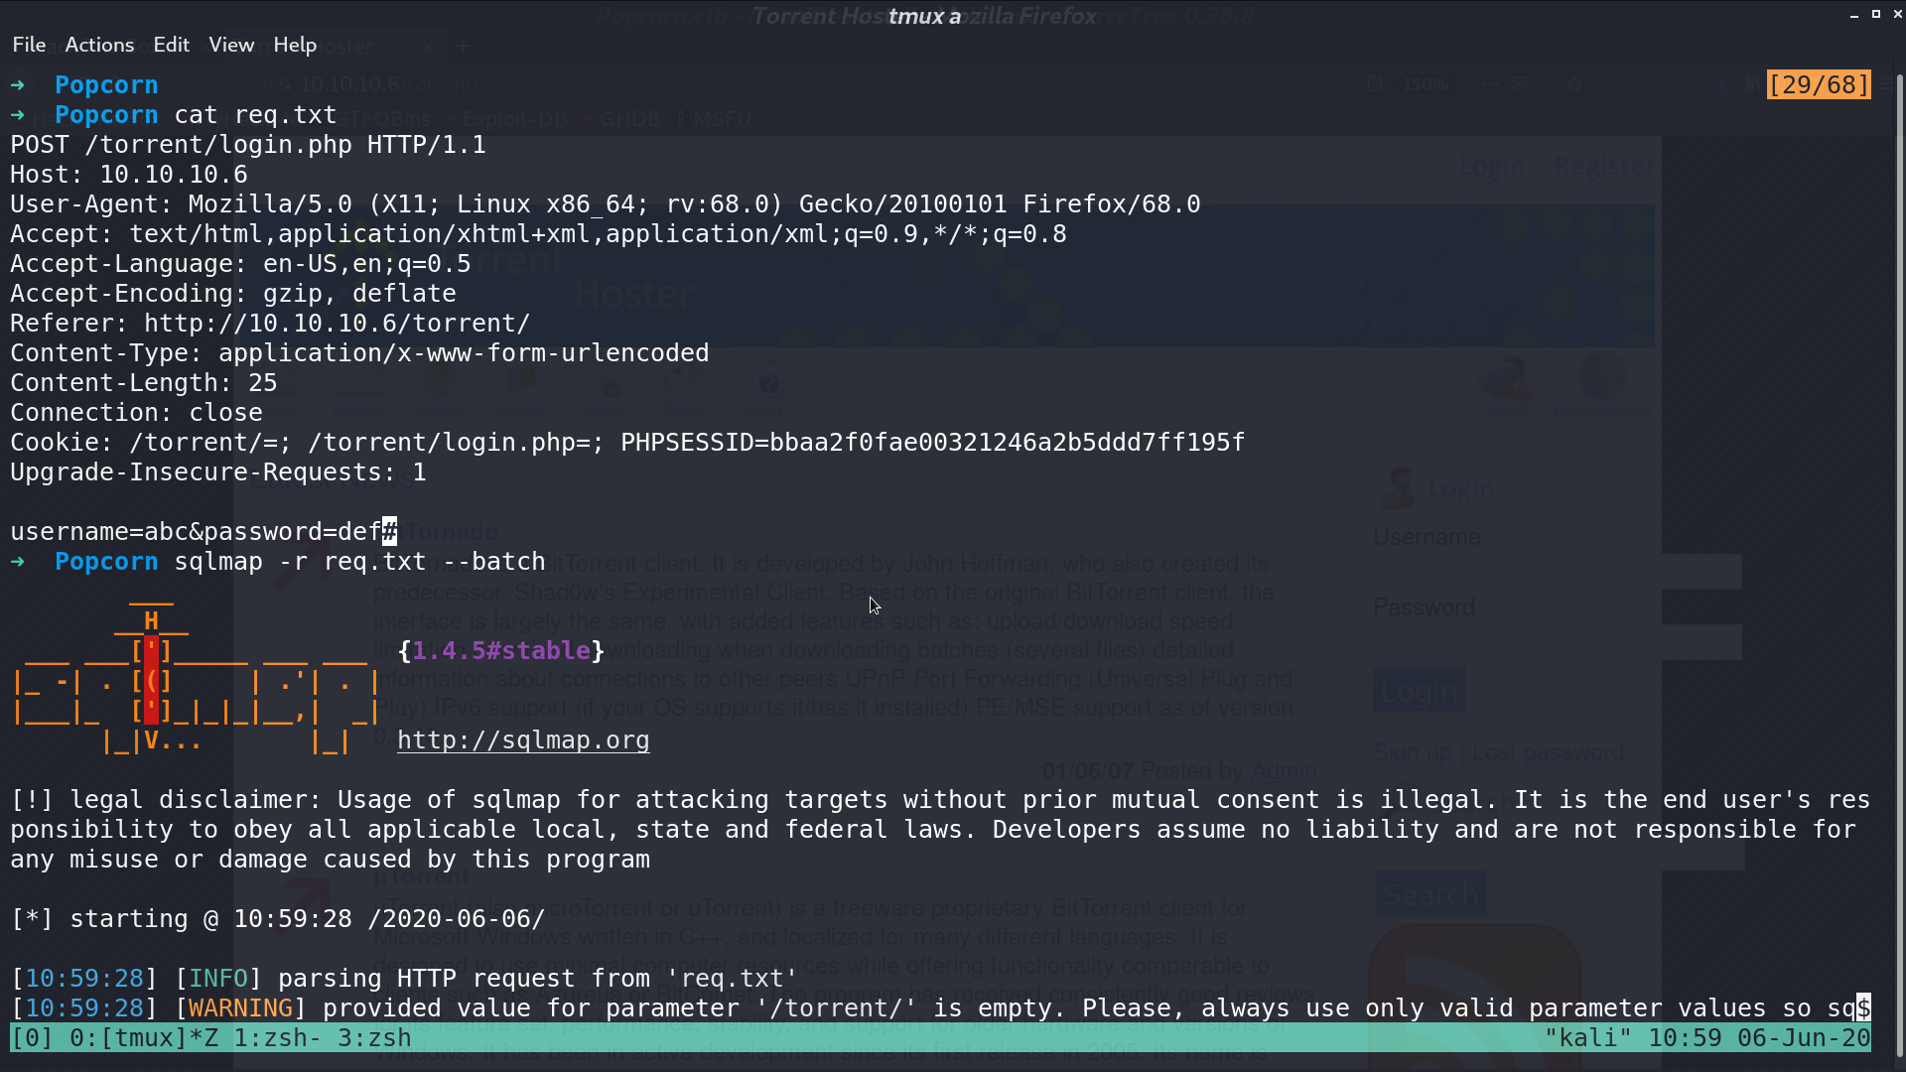Click the [WARNING] provided value line
This screenshot has height=1072, width=1906.
[940, 1008]
